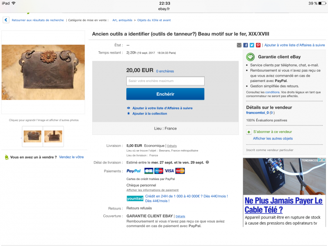The width and height of the screenshot is (328, 246).
Task: Share the listing via the email envelope icon
Action: (239, 45)
